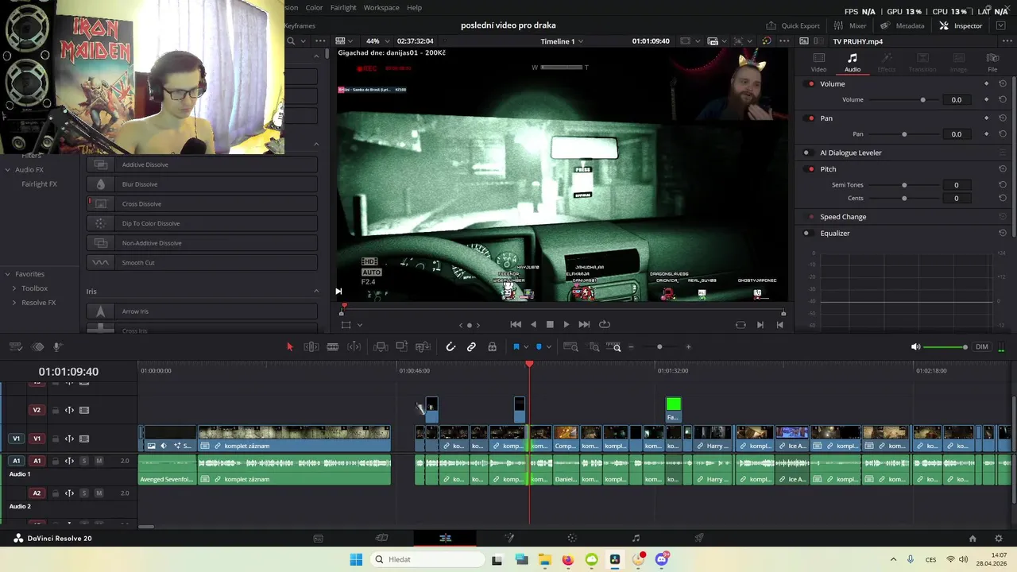Reset the Pitch section
This screenshot has width=1017, height=572.
point(1003,169)
